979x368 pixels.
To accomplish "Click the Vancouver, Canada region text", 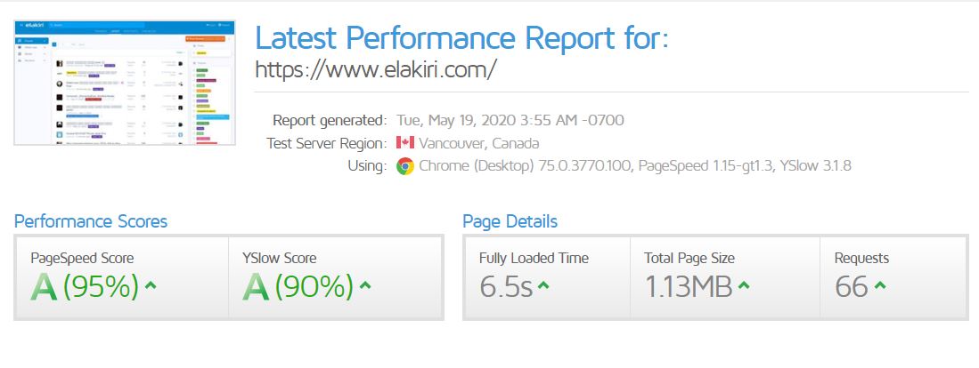I will click(479, 143).
